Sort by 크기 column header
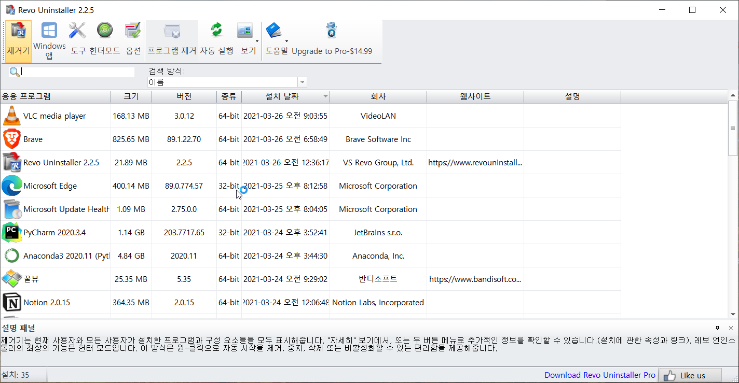Image resolution: width=739 pixels, height=383 pixels. coord(131,96)
